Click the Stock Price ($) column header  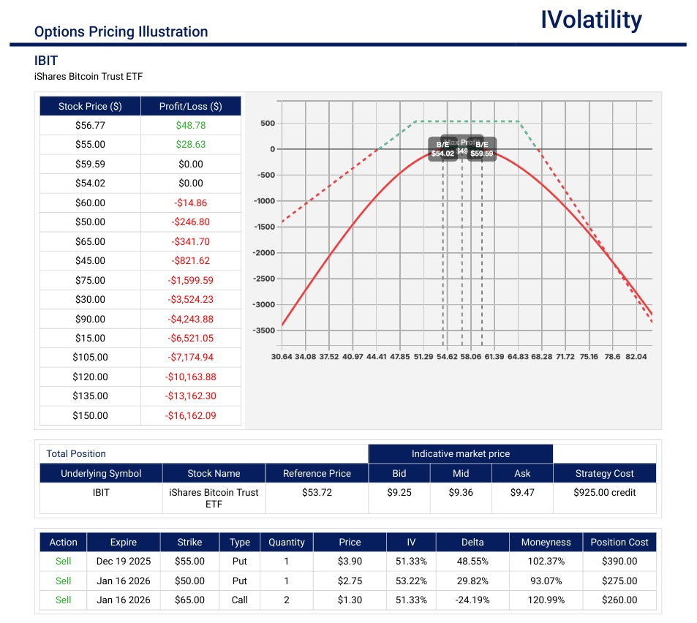click(x=90, y=107)
